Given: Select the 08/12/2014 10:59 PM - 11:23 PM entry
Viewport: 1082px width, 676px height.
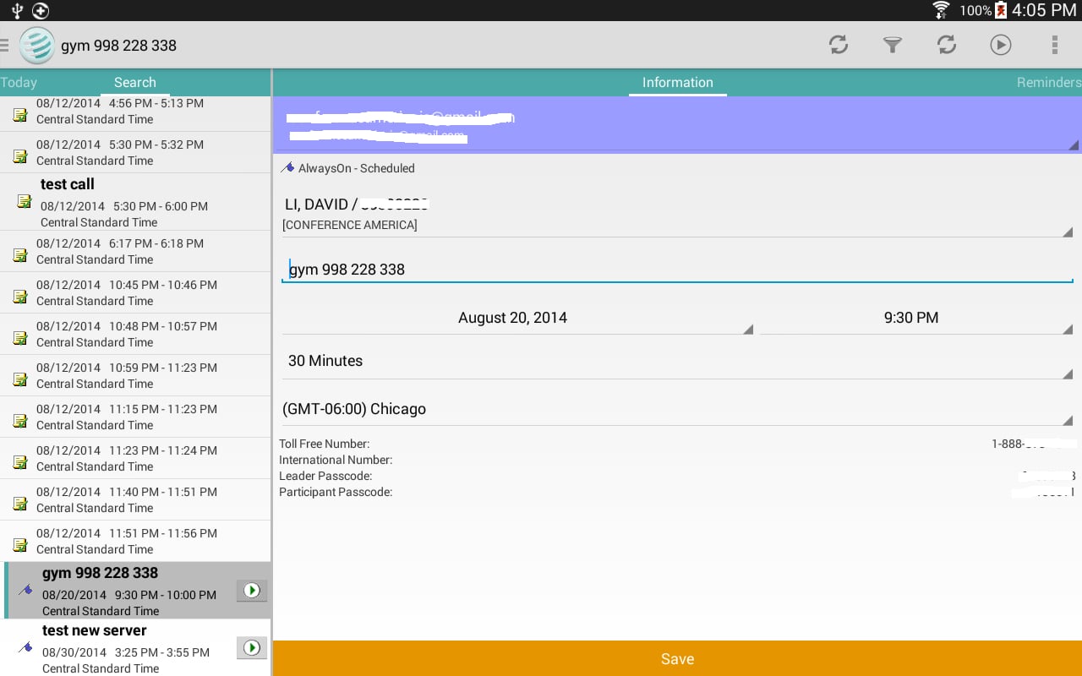Looking at the screenshot, I should (x=135, y=375).
